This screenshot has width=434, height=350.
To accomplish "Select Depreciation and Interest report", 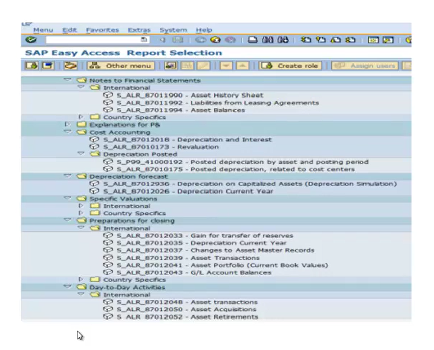I will coord(187,140).
